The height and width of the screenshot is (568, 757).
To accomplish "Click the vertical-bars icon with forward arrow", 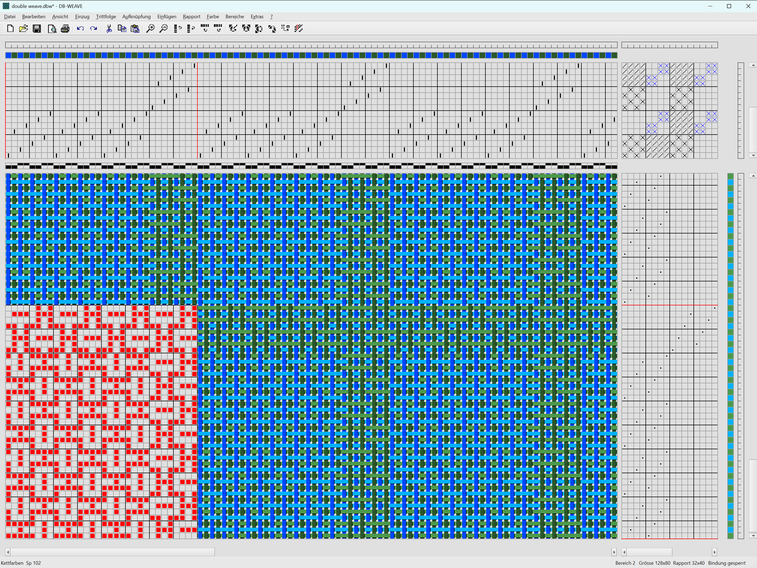I will point(191,28).
